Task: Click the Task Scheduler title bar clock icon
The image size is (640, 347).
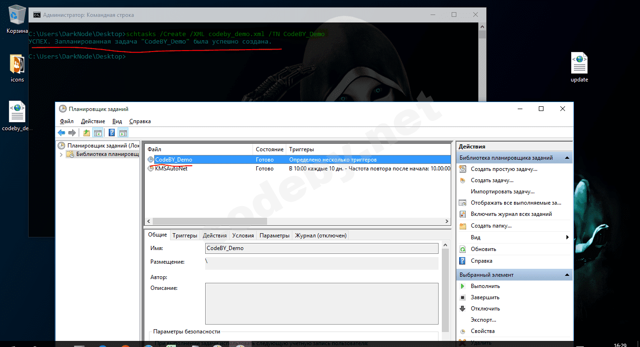Action: (63, 109)
